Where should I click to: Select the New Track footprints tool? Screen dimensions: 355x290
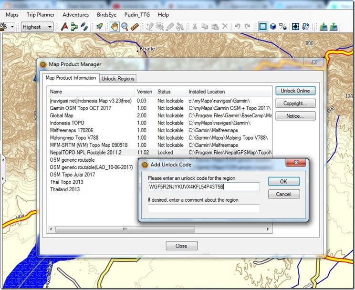tap(84, 27)
